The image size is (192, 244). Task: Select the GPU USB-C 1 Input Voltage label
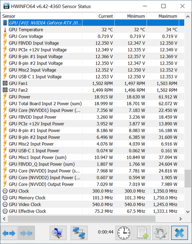click(x=35, y=77)
